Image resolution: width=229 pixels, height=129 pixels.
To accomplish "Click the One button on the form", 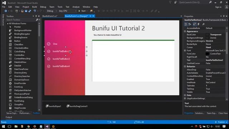I will 55,44.
